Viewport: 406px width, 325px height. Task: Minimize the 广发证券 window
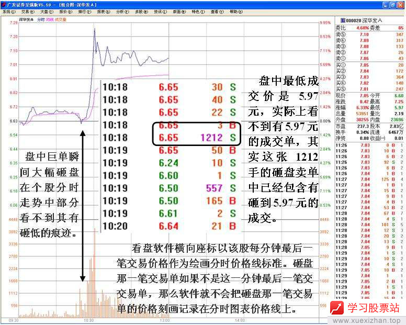(385, 4)
